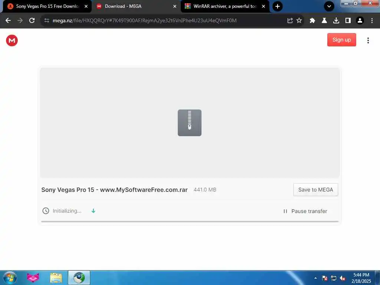Close the Download - MEGA tab
The image size is (380, 285).
(x=175, y=6)
